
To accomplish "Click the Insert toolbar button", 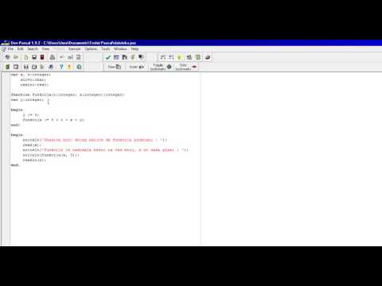I will 136,67.
